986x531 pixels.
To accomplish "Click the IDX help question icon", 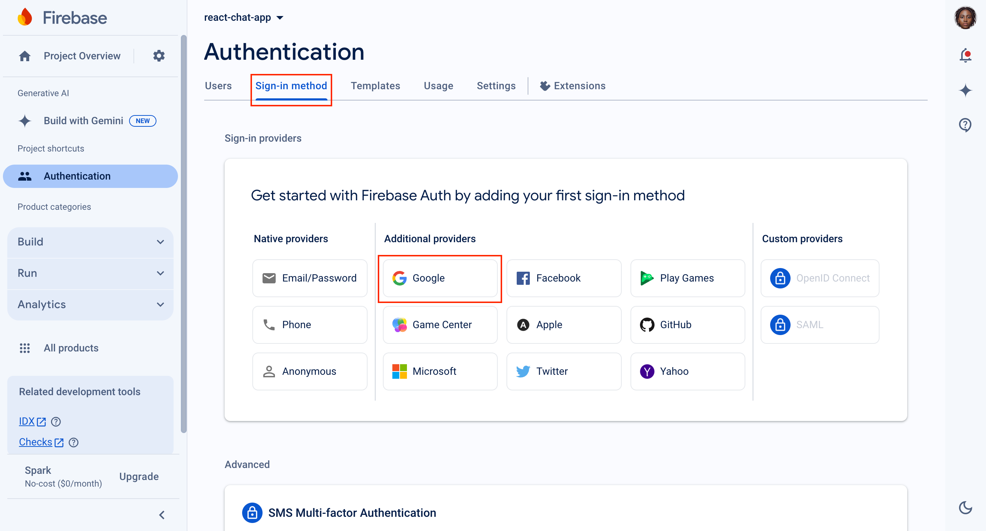I will coord(56,422).
